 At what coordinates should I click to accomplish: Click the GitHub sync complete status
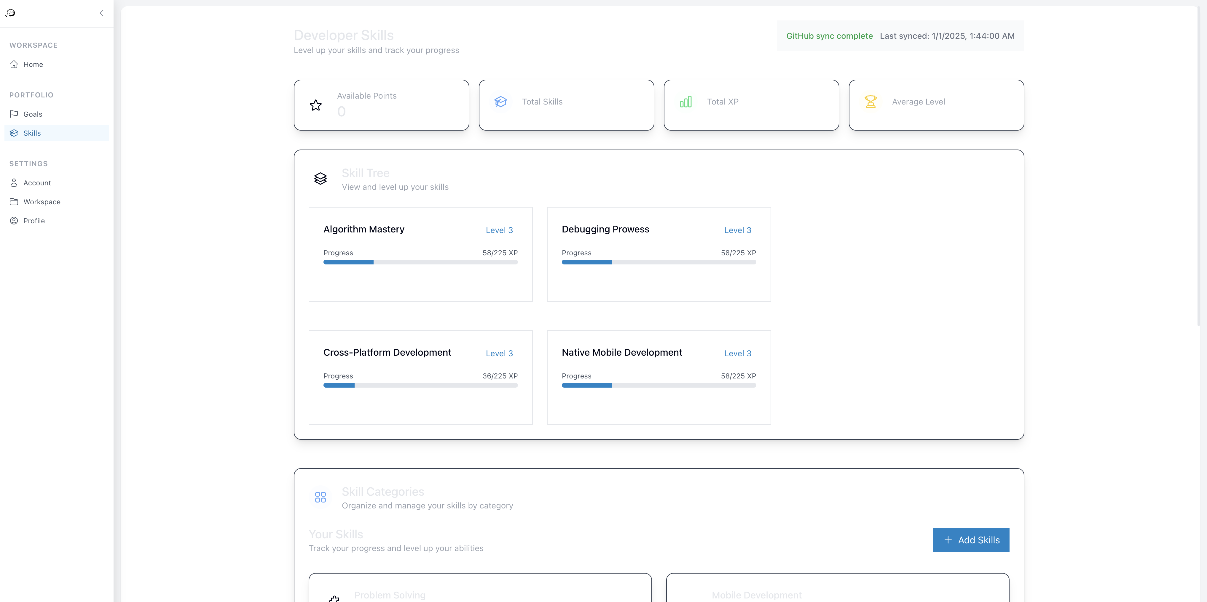[829, 36]
